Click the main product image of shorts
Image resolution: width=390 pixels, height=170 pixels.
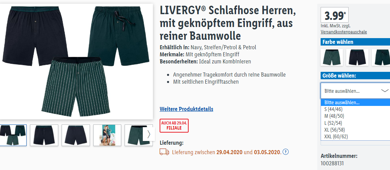(x=76, y=62)
